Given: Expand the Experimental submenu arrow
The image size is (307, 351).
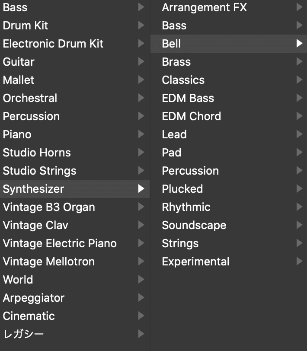Looking at the screenshot, I should (299, 262).
